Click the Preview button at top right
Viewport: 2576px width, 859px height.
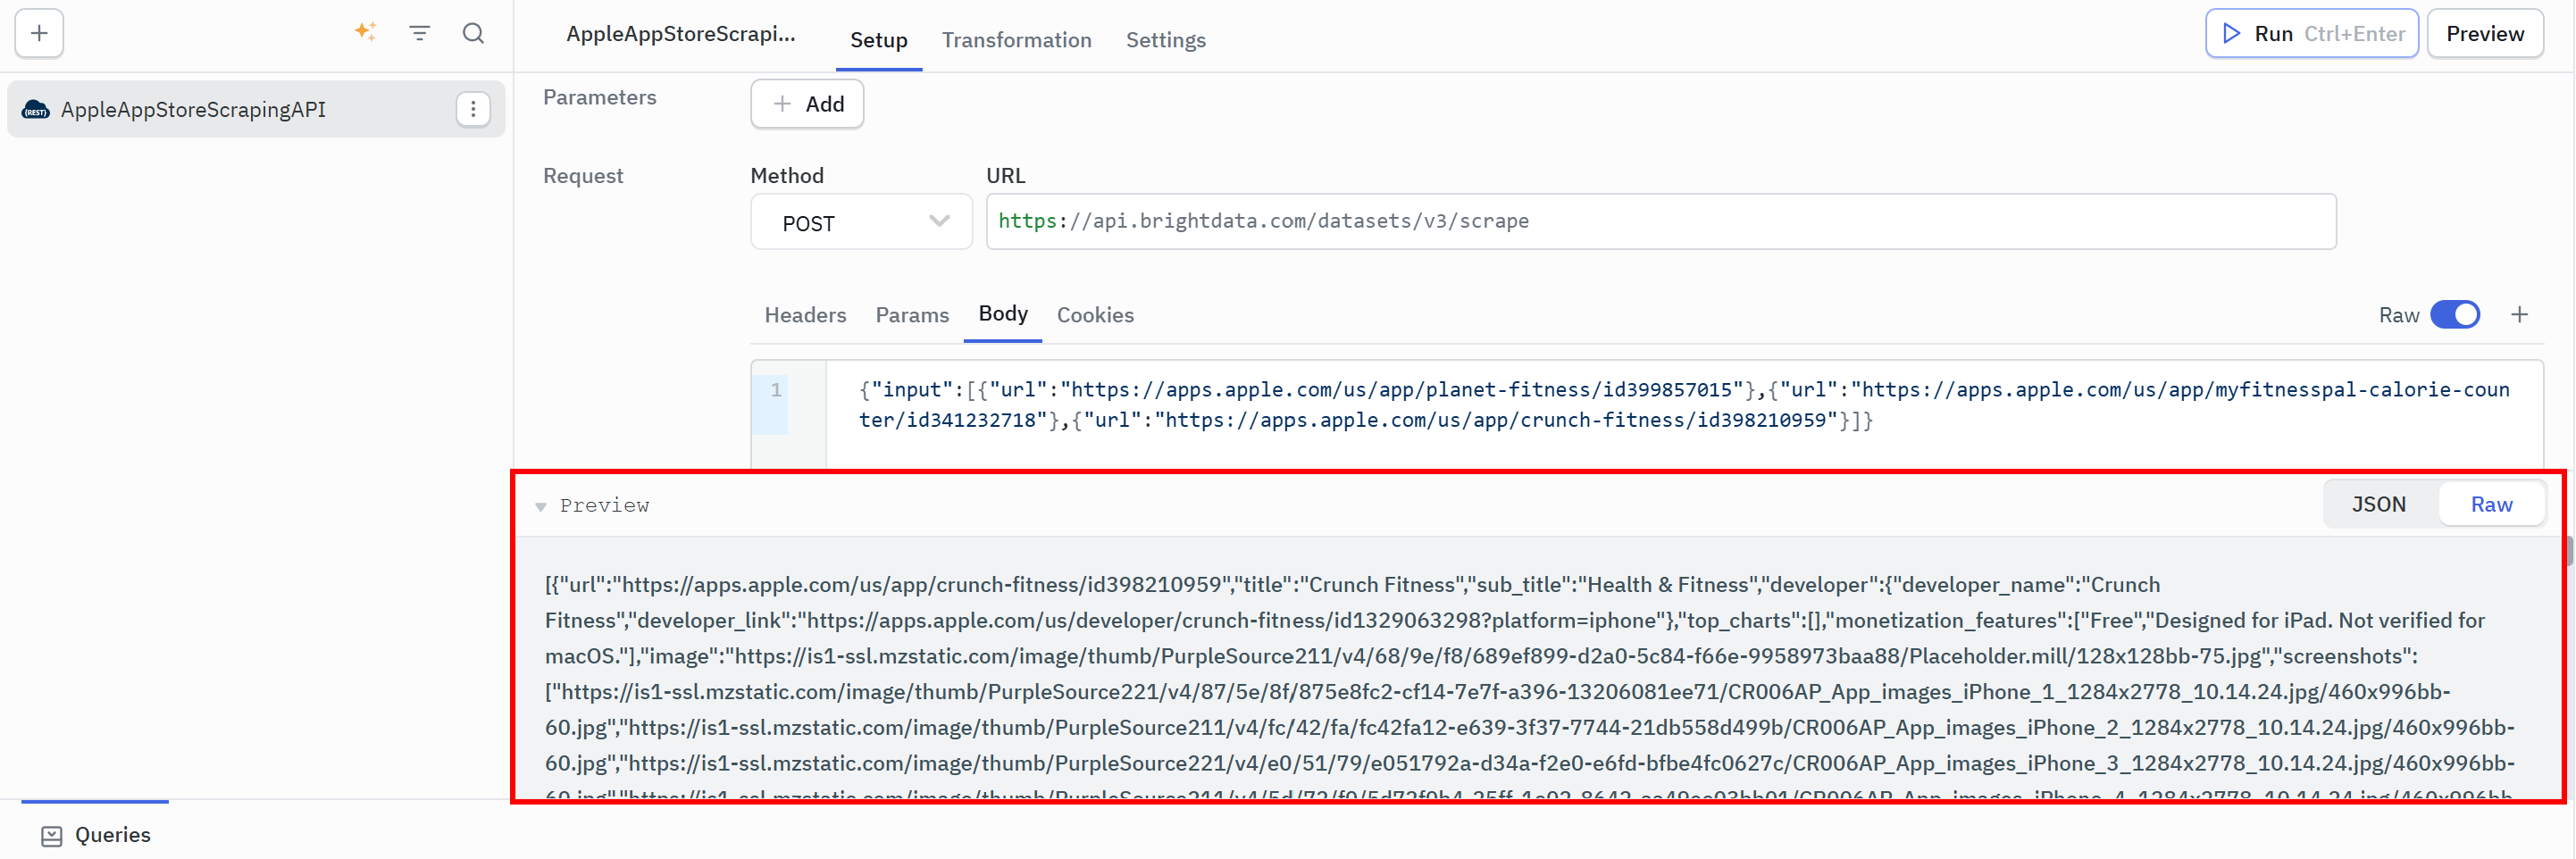(x=2484, y=34)
